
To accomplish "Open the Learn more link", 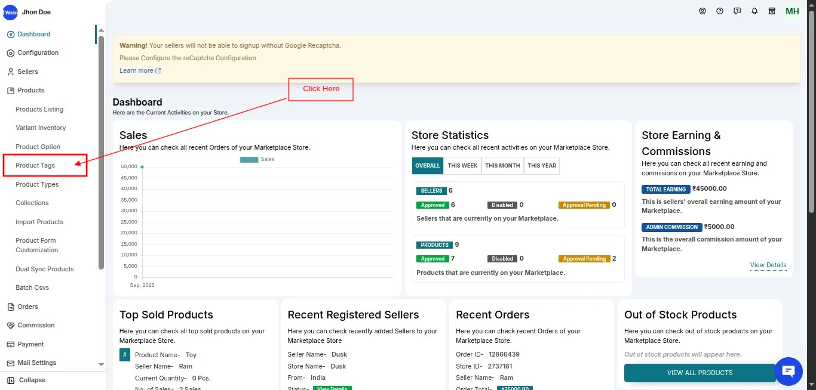I will pos(136,70).
